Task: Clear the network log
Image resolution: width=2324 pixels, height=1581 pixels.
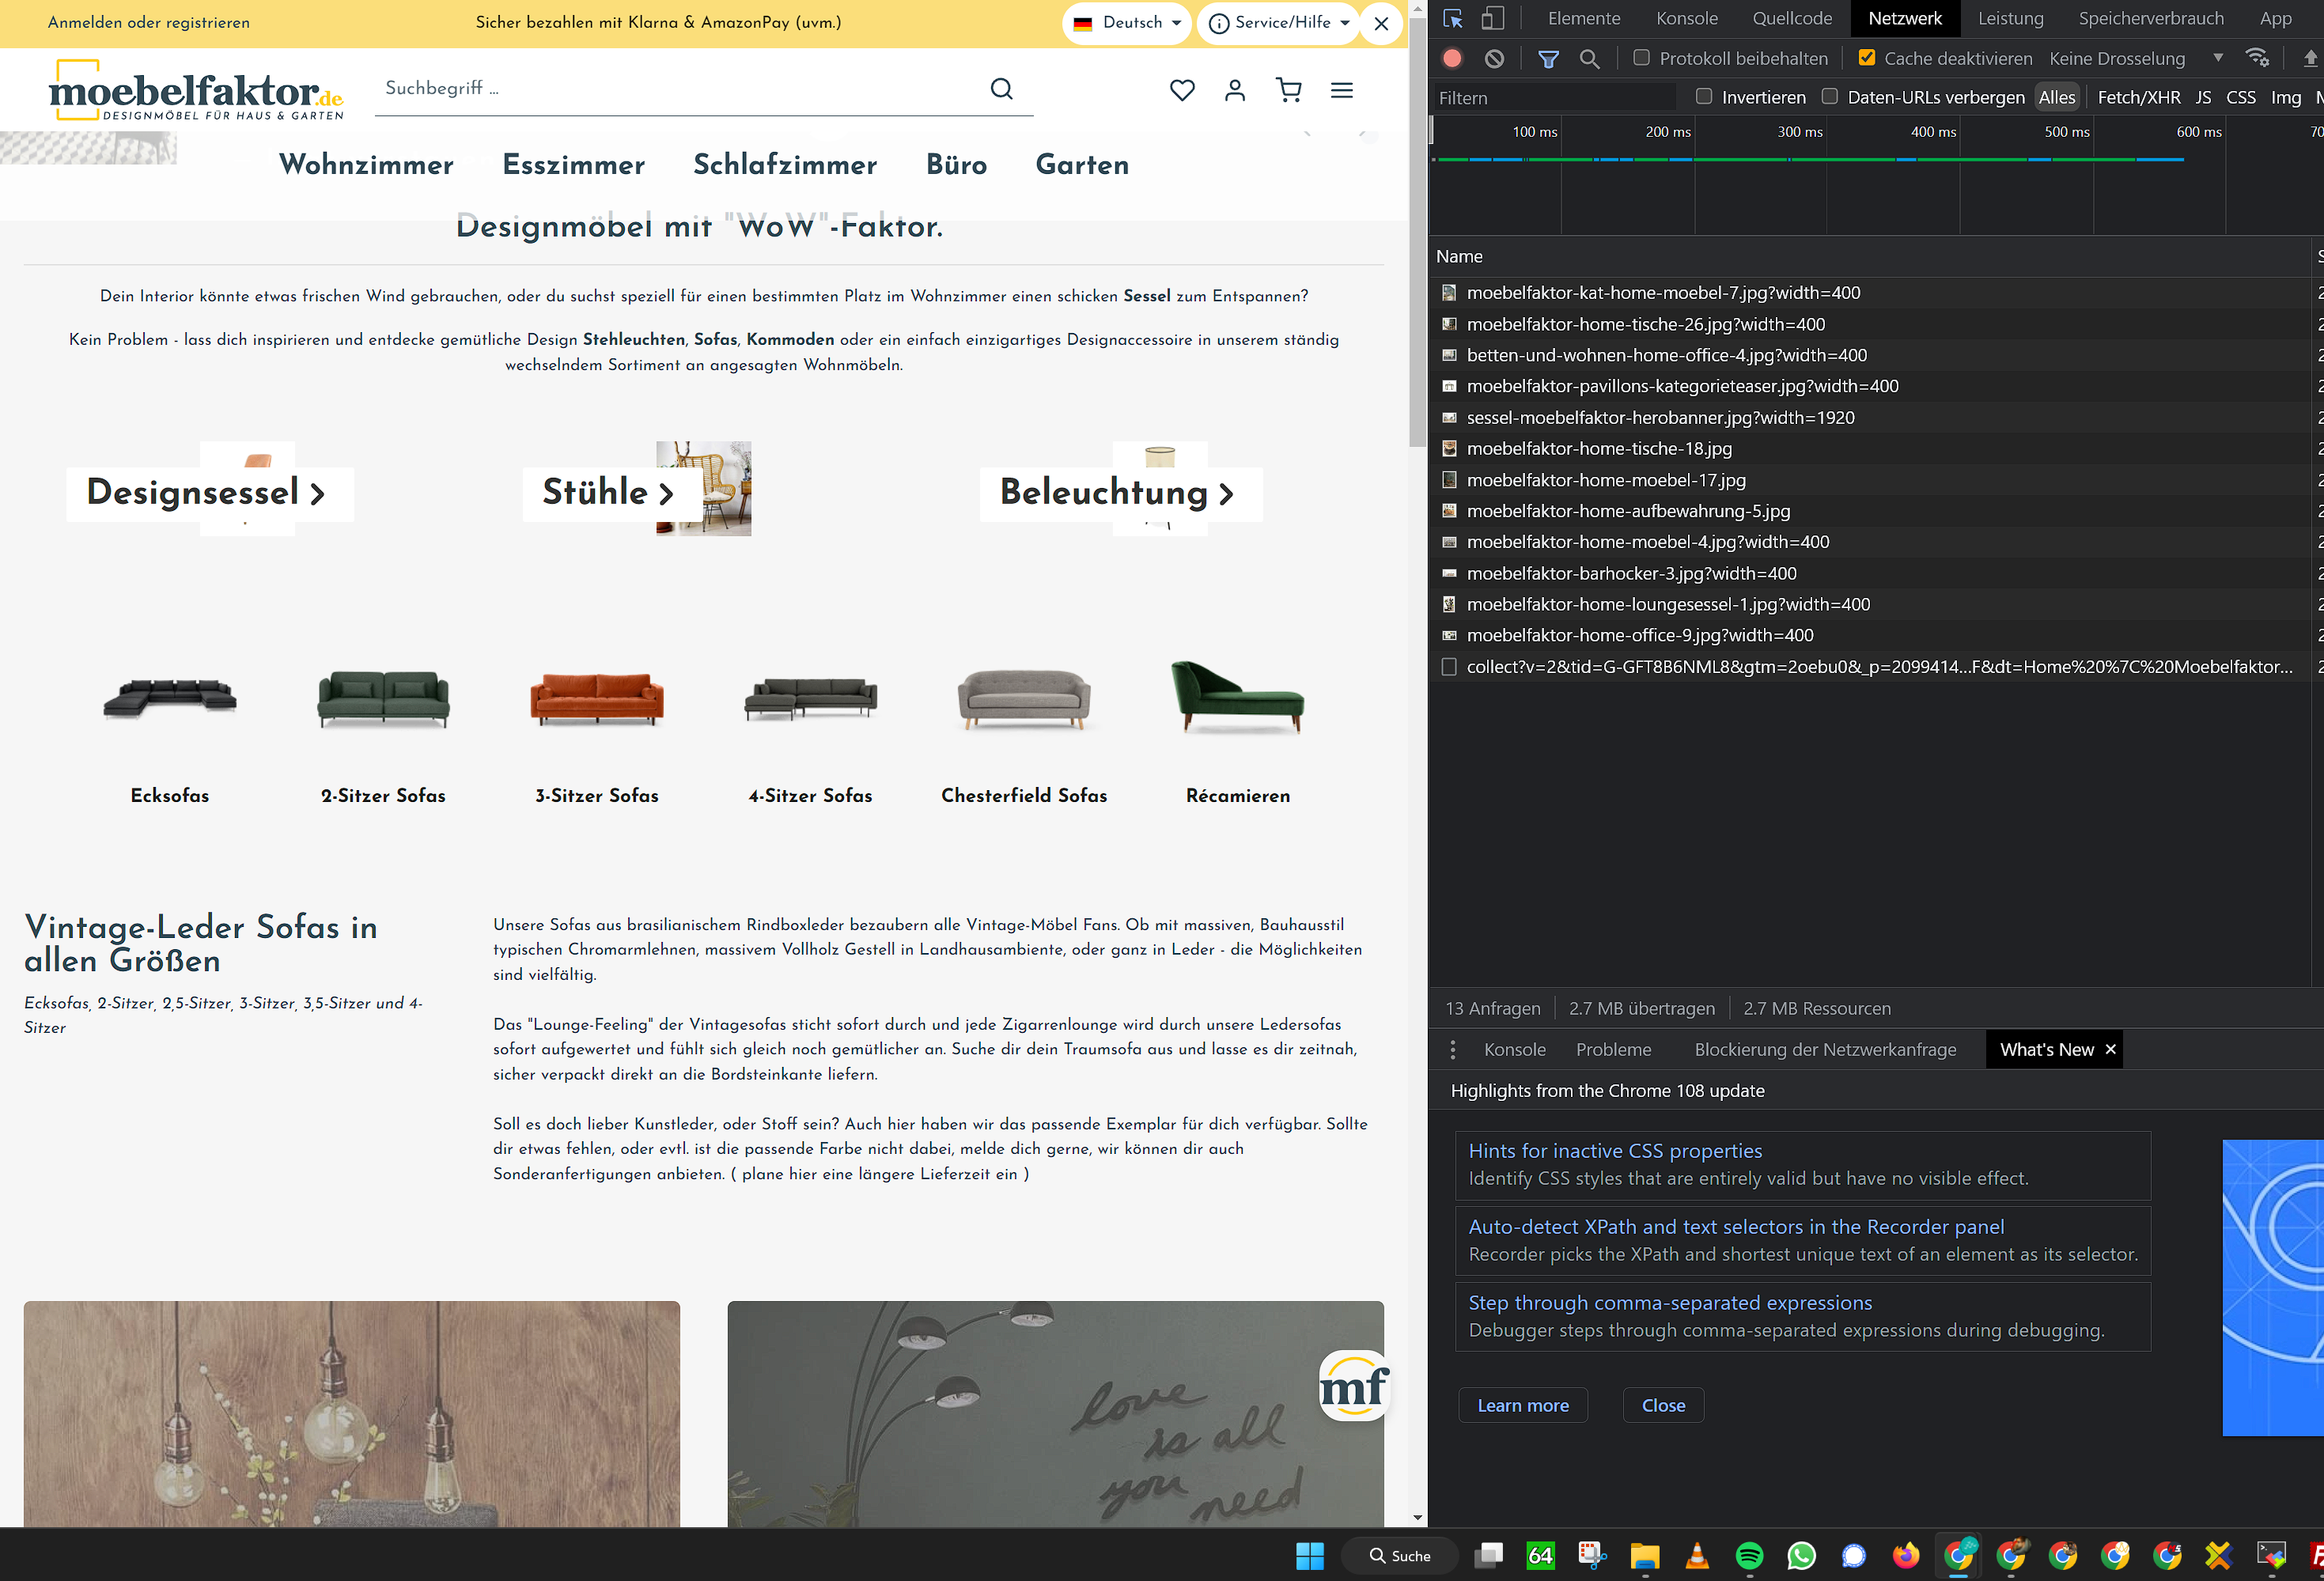Action: 1494,59
